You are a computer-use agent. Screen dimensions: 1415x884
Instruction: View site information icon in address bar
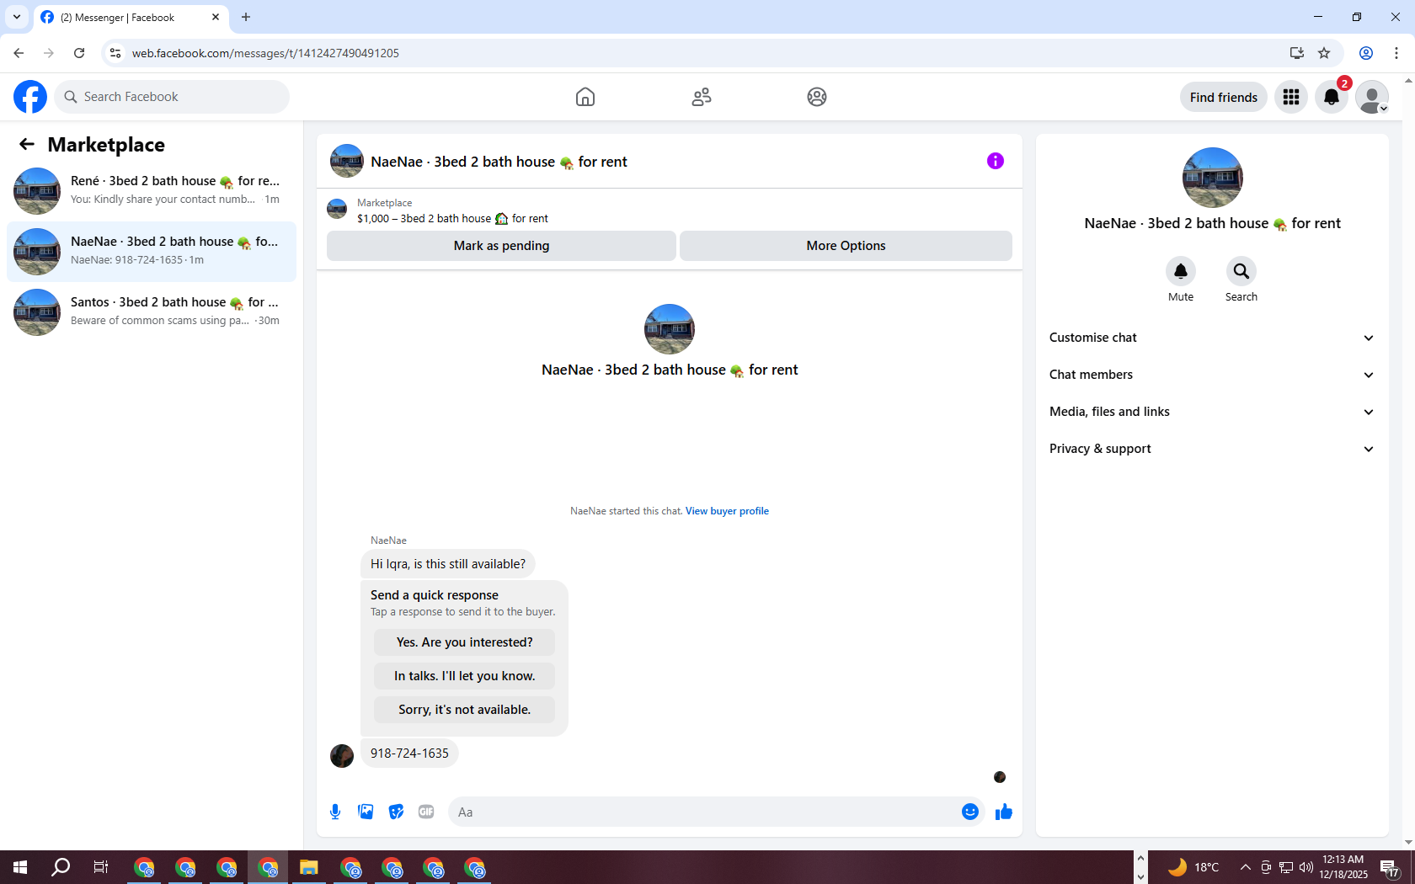(115, 53)
